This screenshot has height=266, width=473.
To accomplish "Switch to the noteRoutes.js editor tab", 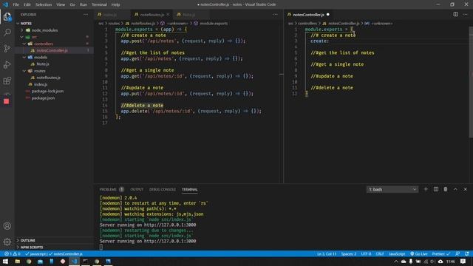I will click(x=152, y=15).
